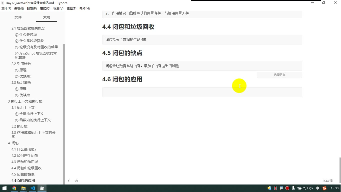Open File Explorer in taskbar

coord(23,188)
